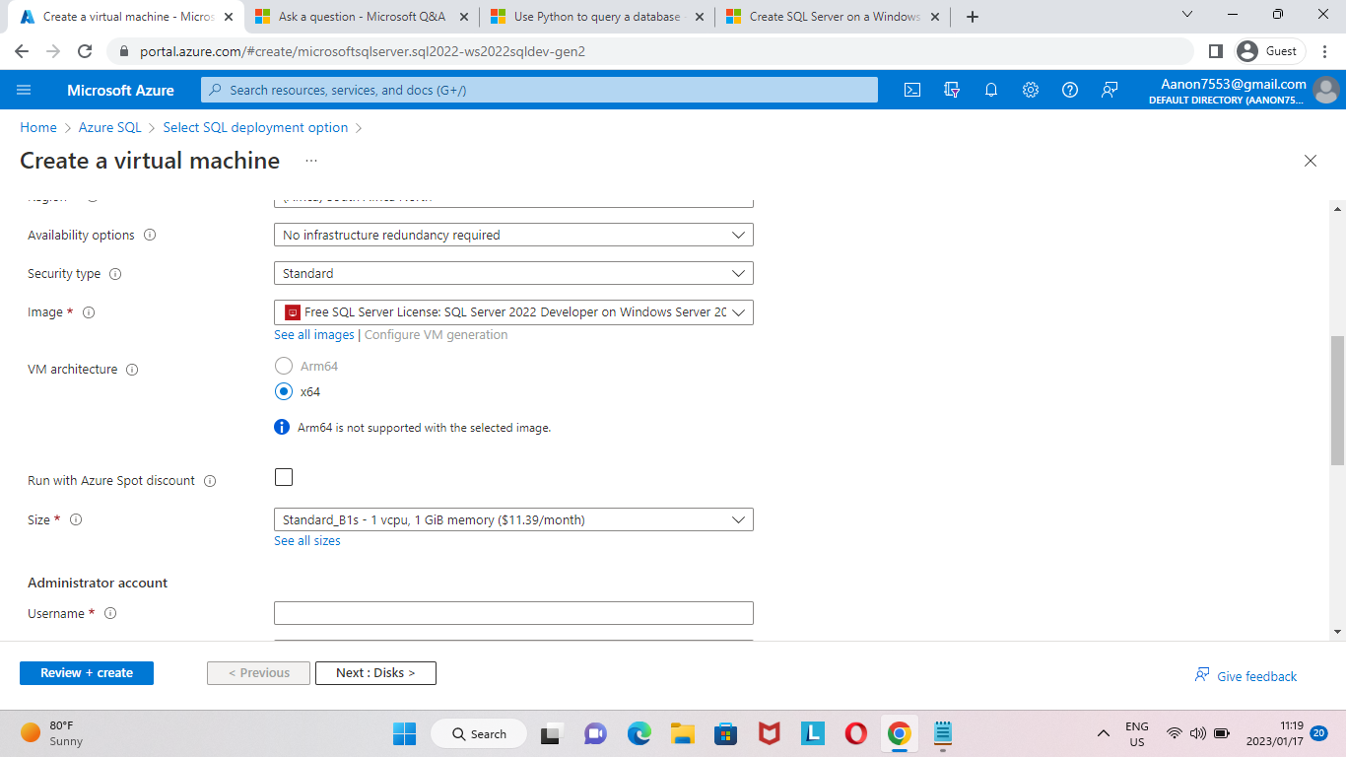The image size is (1346, 757).
Task: Open the notifications bell
Action: [991, 90]
